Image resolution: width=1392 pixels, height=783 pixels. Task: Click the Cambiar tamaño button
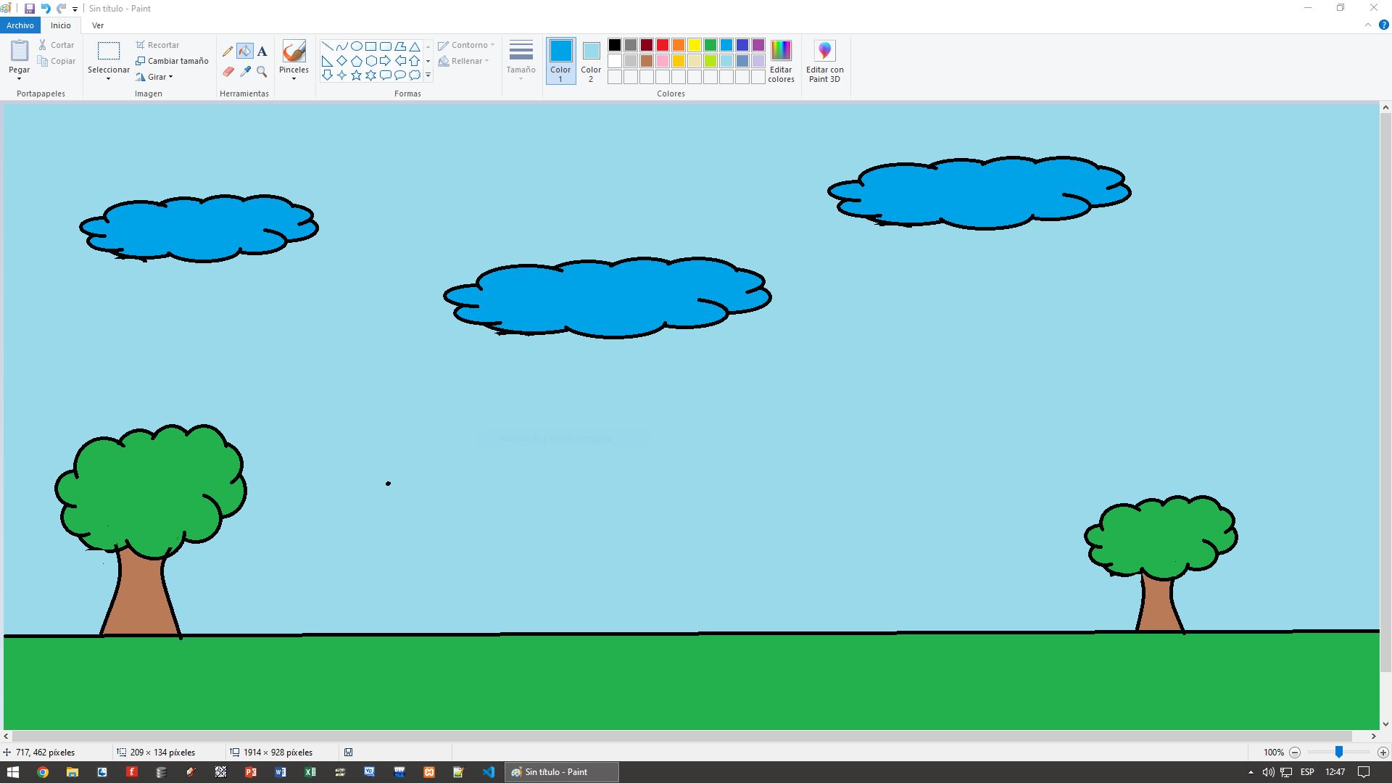pyautogui.click(x=173, y=61)
